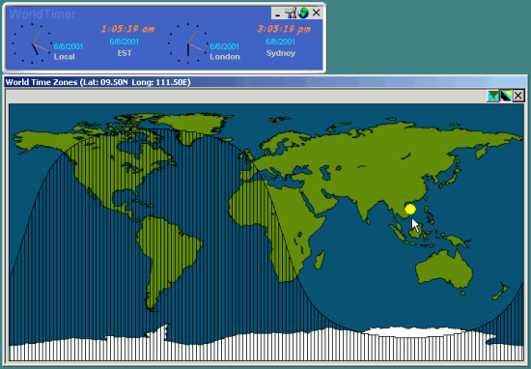Click the yellow sun marker on map
Screen dimensions: 531x369
(x=410, y=210)
